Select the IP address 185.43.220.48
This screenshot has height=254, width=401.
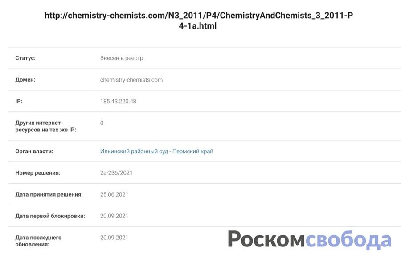118,101
